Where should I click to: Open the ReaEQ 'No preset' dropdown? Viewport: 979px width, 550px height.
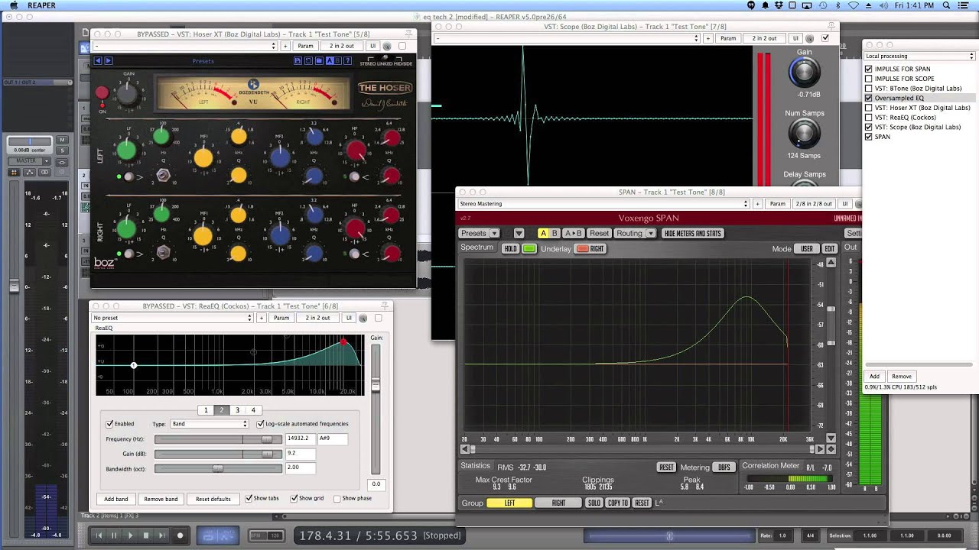(x=172, y=318)
